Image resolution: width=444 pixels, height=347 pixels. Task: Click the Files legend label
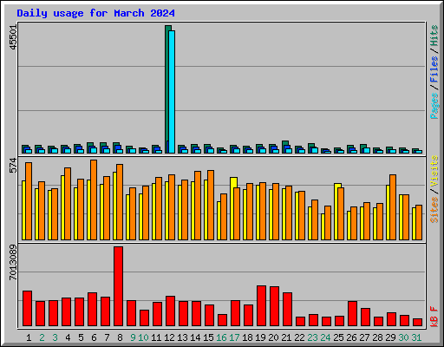coord(434,69)
